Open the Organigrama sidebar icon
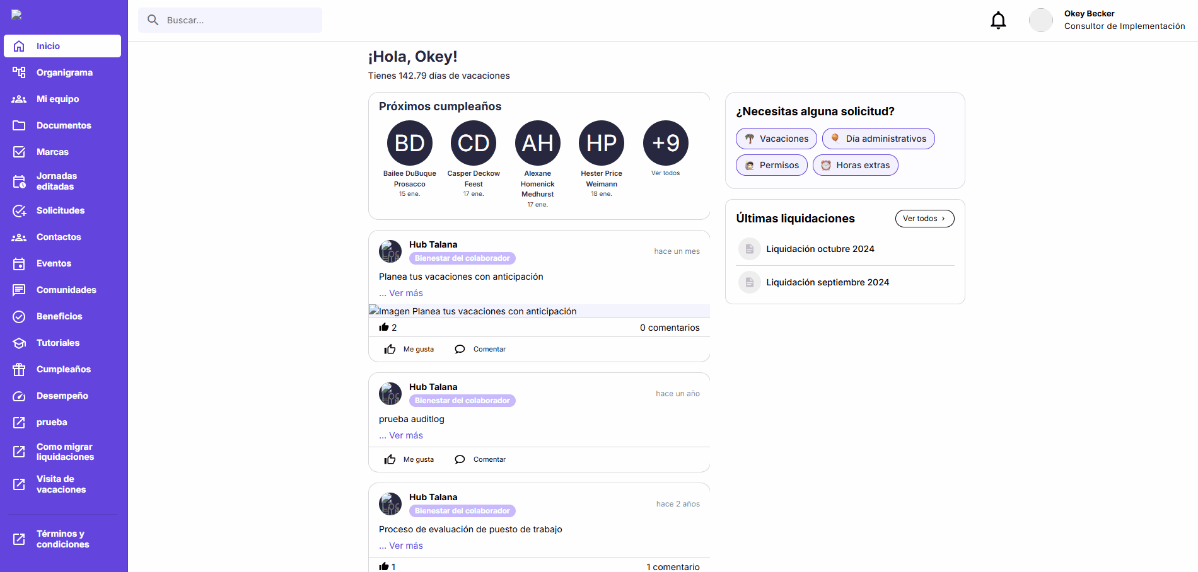The height and width of the screenshot is (572, 1198). pos(19,72)
